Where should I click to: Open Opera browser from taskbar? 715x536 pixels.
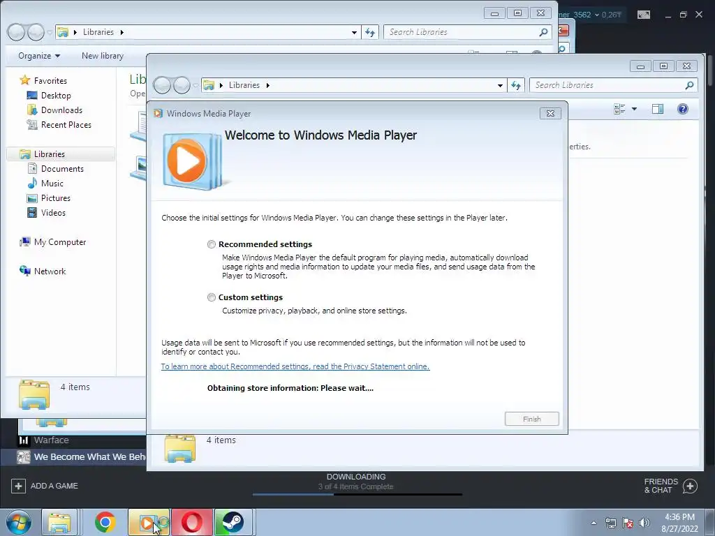191,522
